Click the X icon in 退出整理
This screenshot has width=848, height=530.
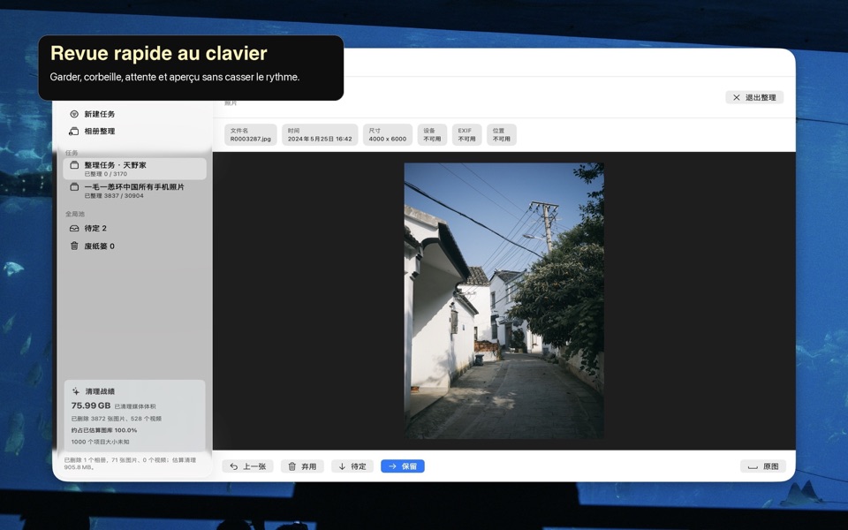(736, 97)
